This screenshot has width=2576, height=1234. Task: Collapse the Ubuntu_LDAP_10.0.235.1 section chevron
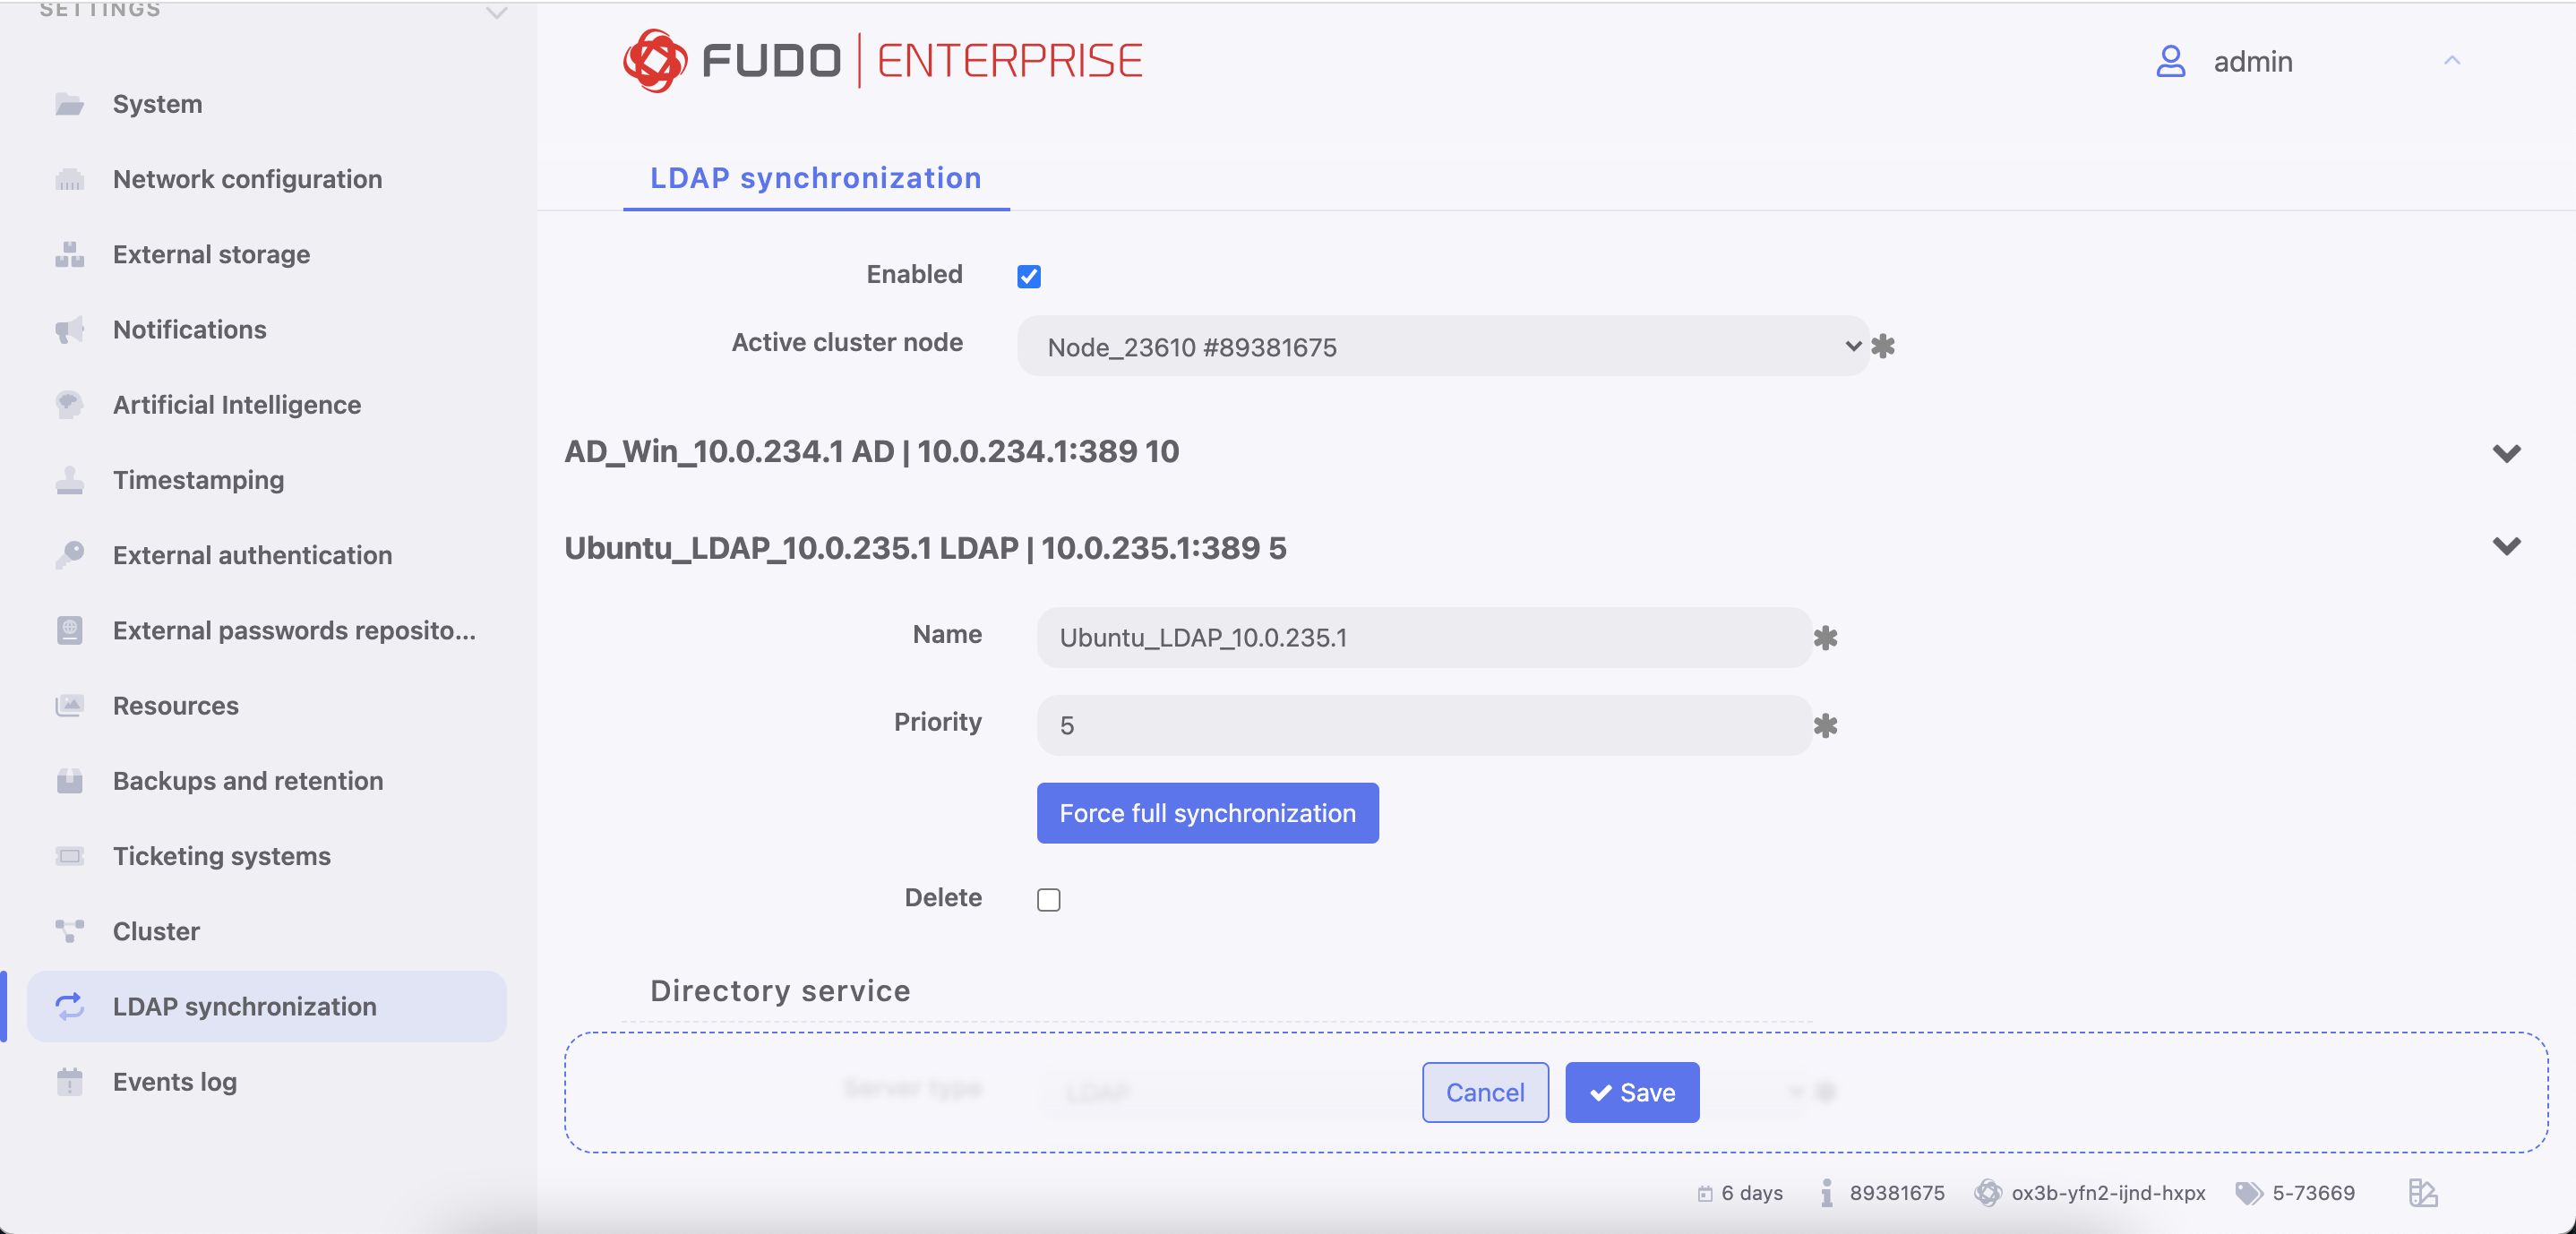[2505, 546]
